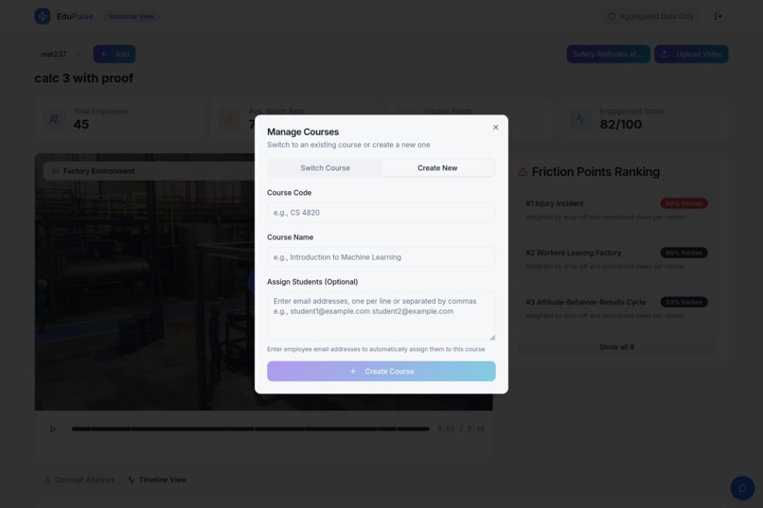Click the Avg. Watch Rate eye icon

230,118
